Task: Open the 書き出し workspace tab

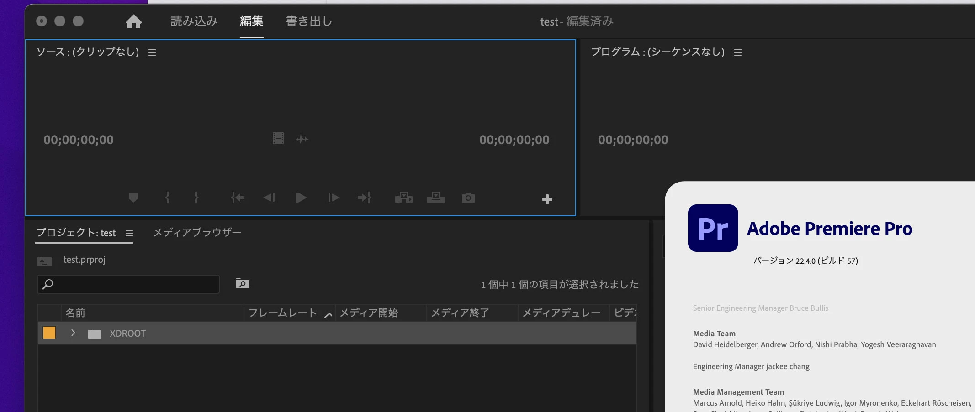Action: pos(309,21)
